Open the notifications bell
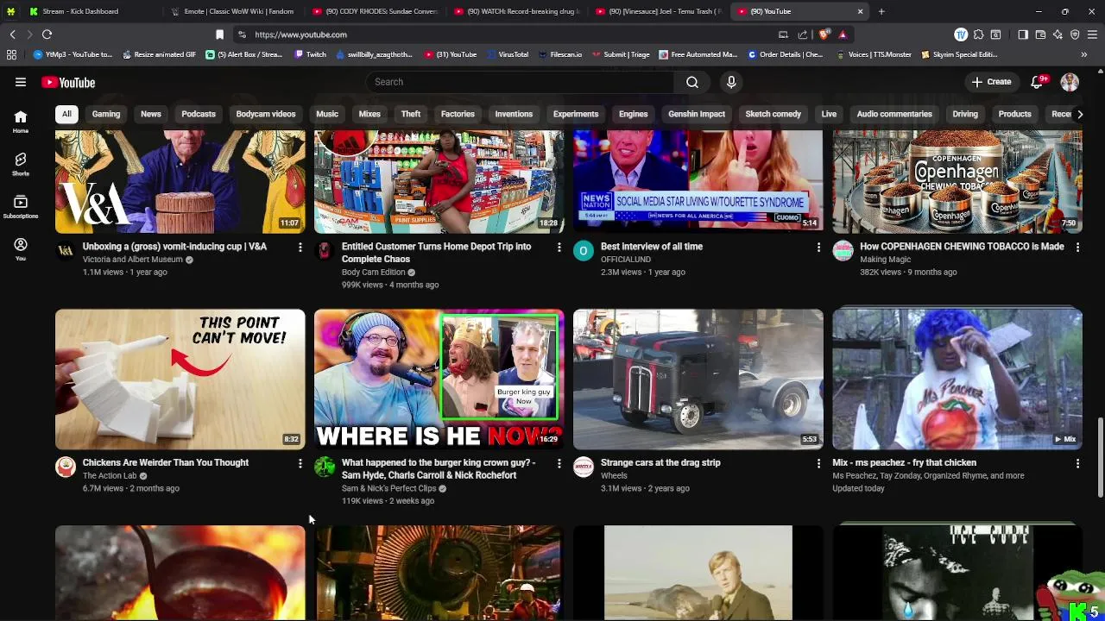This screenshot has width=1105, height=621. point(1038,82)
